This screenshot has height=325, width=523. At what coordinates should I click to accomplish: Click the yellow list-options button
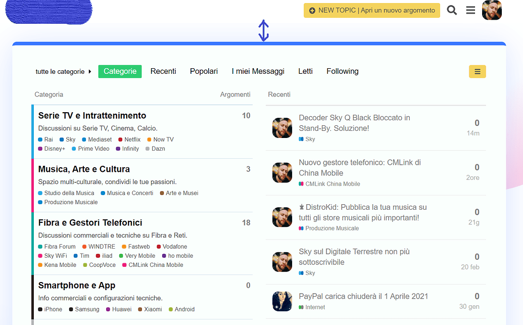coord(477,72)
